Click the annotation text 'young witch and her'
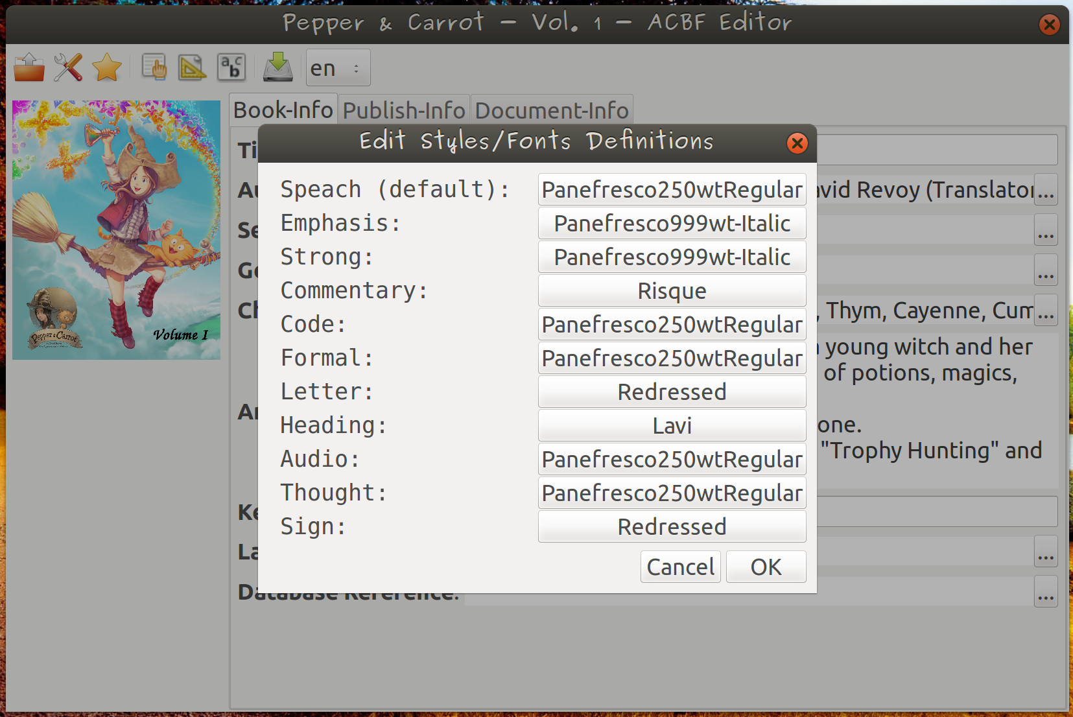Viewport: 1073px width, 717px height. click(928, 347)
